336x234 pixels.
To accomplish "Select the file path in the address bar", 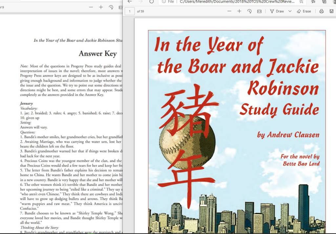I will pyautogui.click(x=237, y=2).
